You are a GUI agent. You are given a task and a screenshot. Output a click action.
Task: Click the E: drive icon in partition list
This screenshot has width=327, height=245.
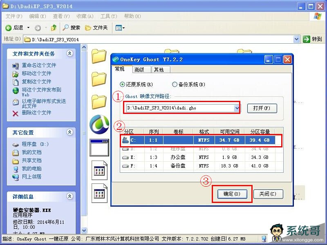(x=125, y=157)
